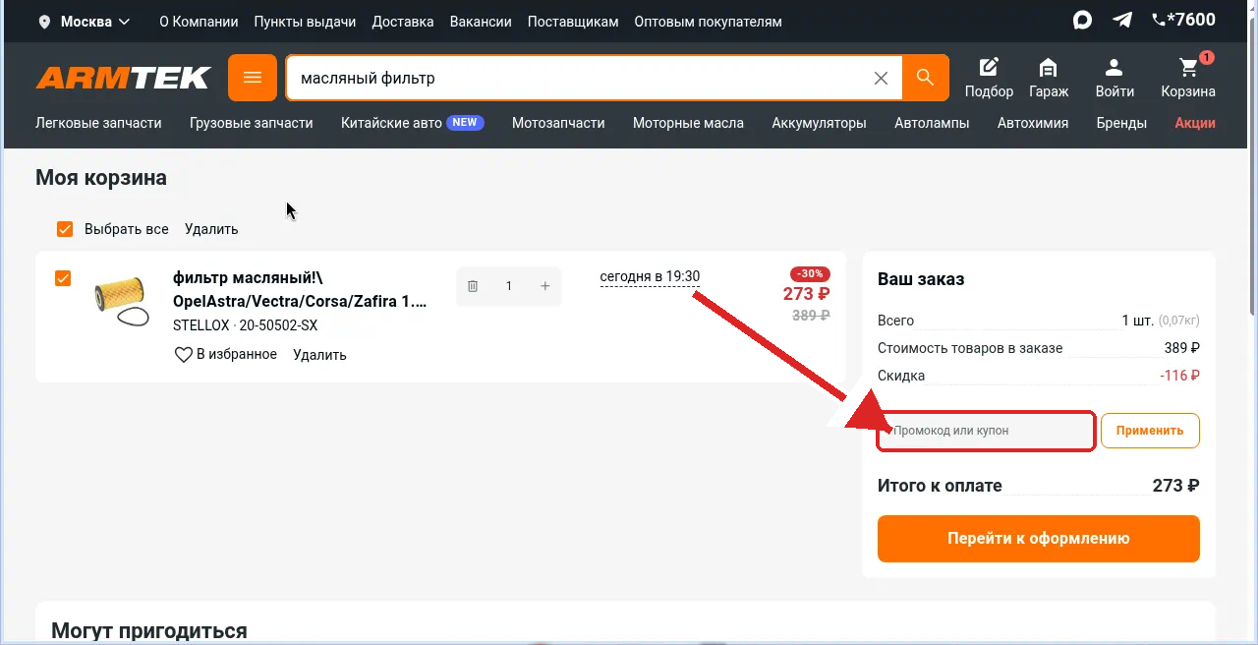This screenshot has height=645, width=1258.
Task: Add item to В избранное heart
Action: click(225, 355)
